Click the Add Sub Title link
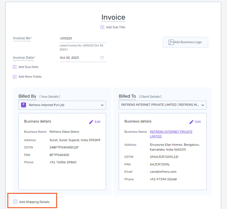Image resolution: width=227 pixels, height=209 pixels. pos(116,27)
